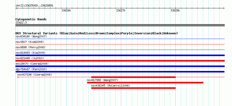The height and width of the screenshot is (106, 232).
Task: Click the 22q12.3 band label
Action: pos(21,23)
